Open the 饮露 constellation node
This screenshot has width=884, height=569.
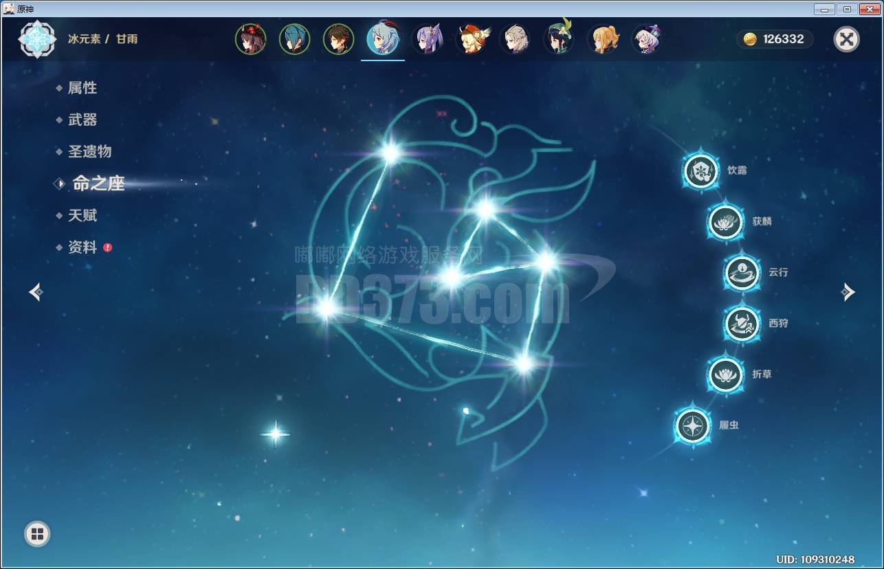(x=700, y=171)
